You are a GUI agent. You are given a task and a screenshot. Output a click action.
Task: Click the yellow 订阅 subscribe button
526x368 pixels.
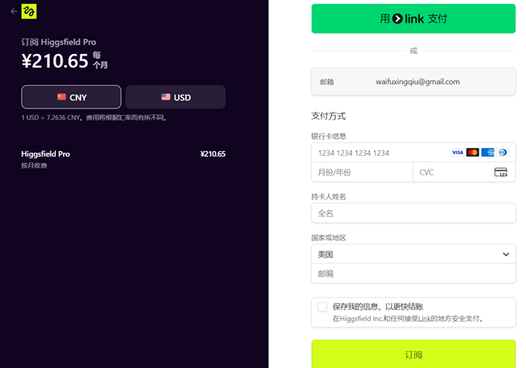pos(413,354)
